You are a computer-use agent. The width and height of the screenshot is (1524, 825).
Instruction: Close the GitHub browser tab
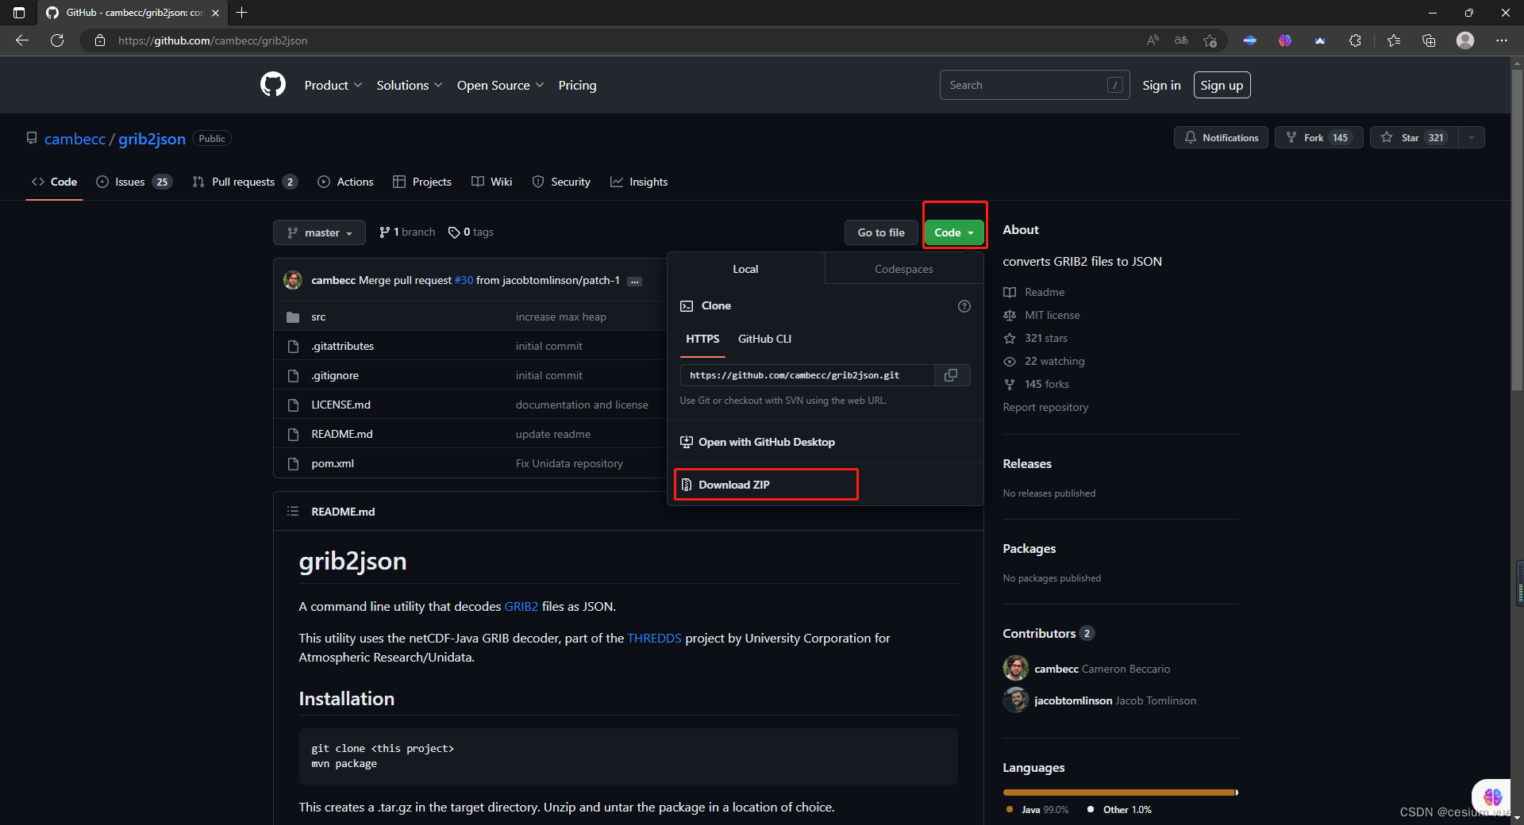click(x=215, y=13)
